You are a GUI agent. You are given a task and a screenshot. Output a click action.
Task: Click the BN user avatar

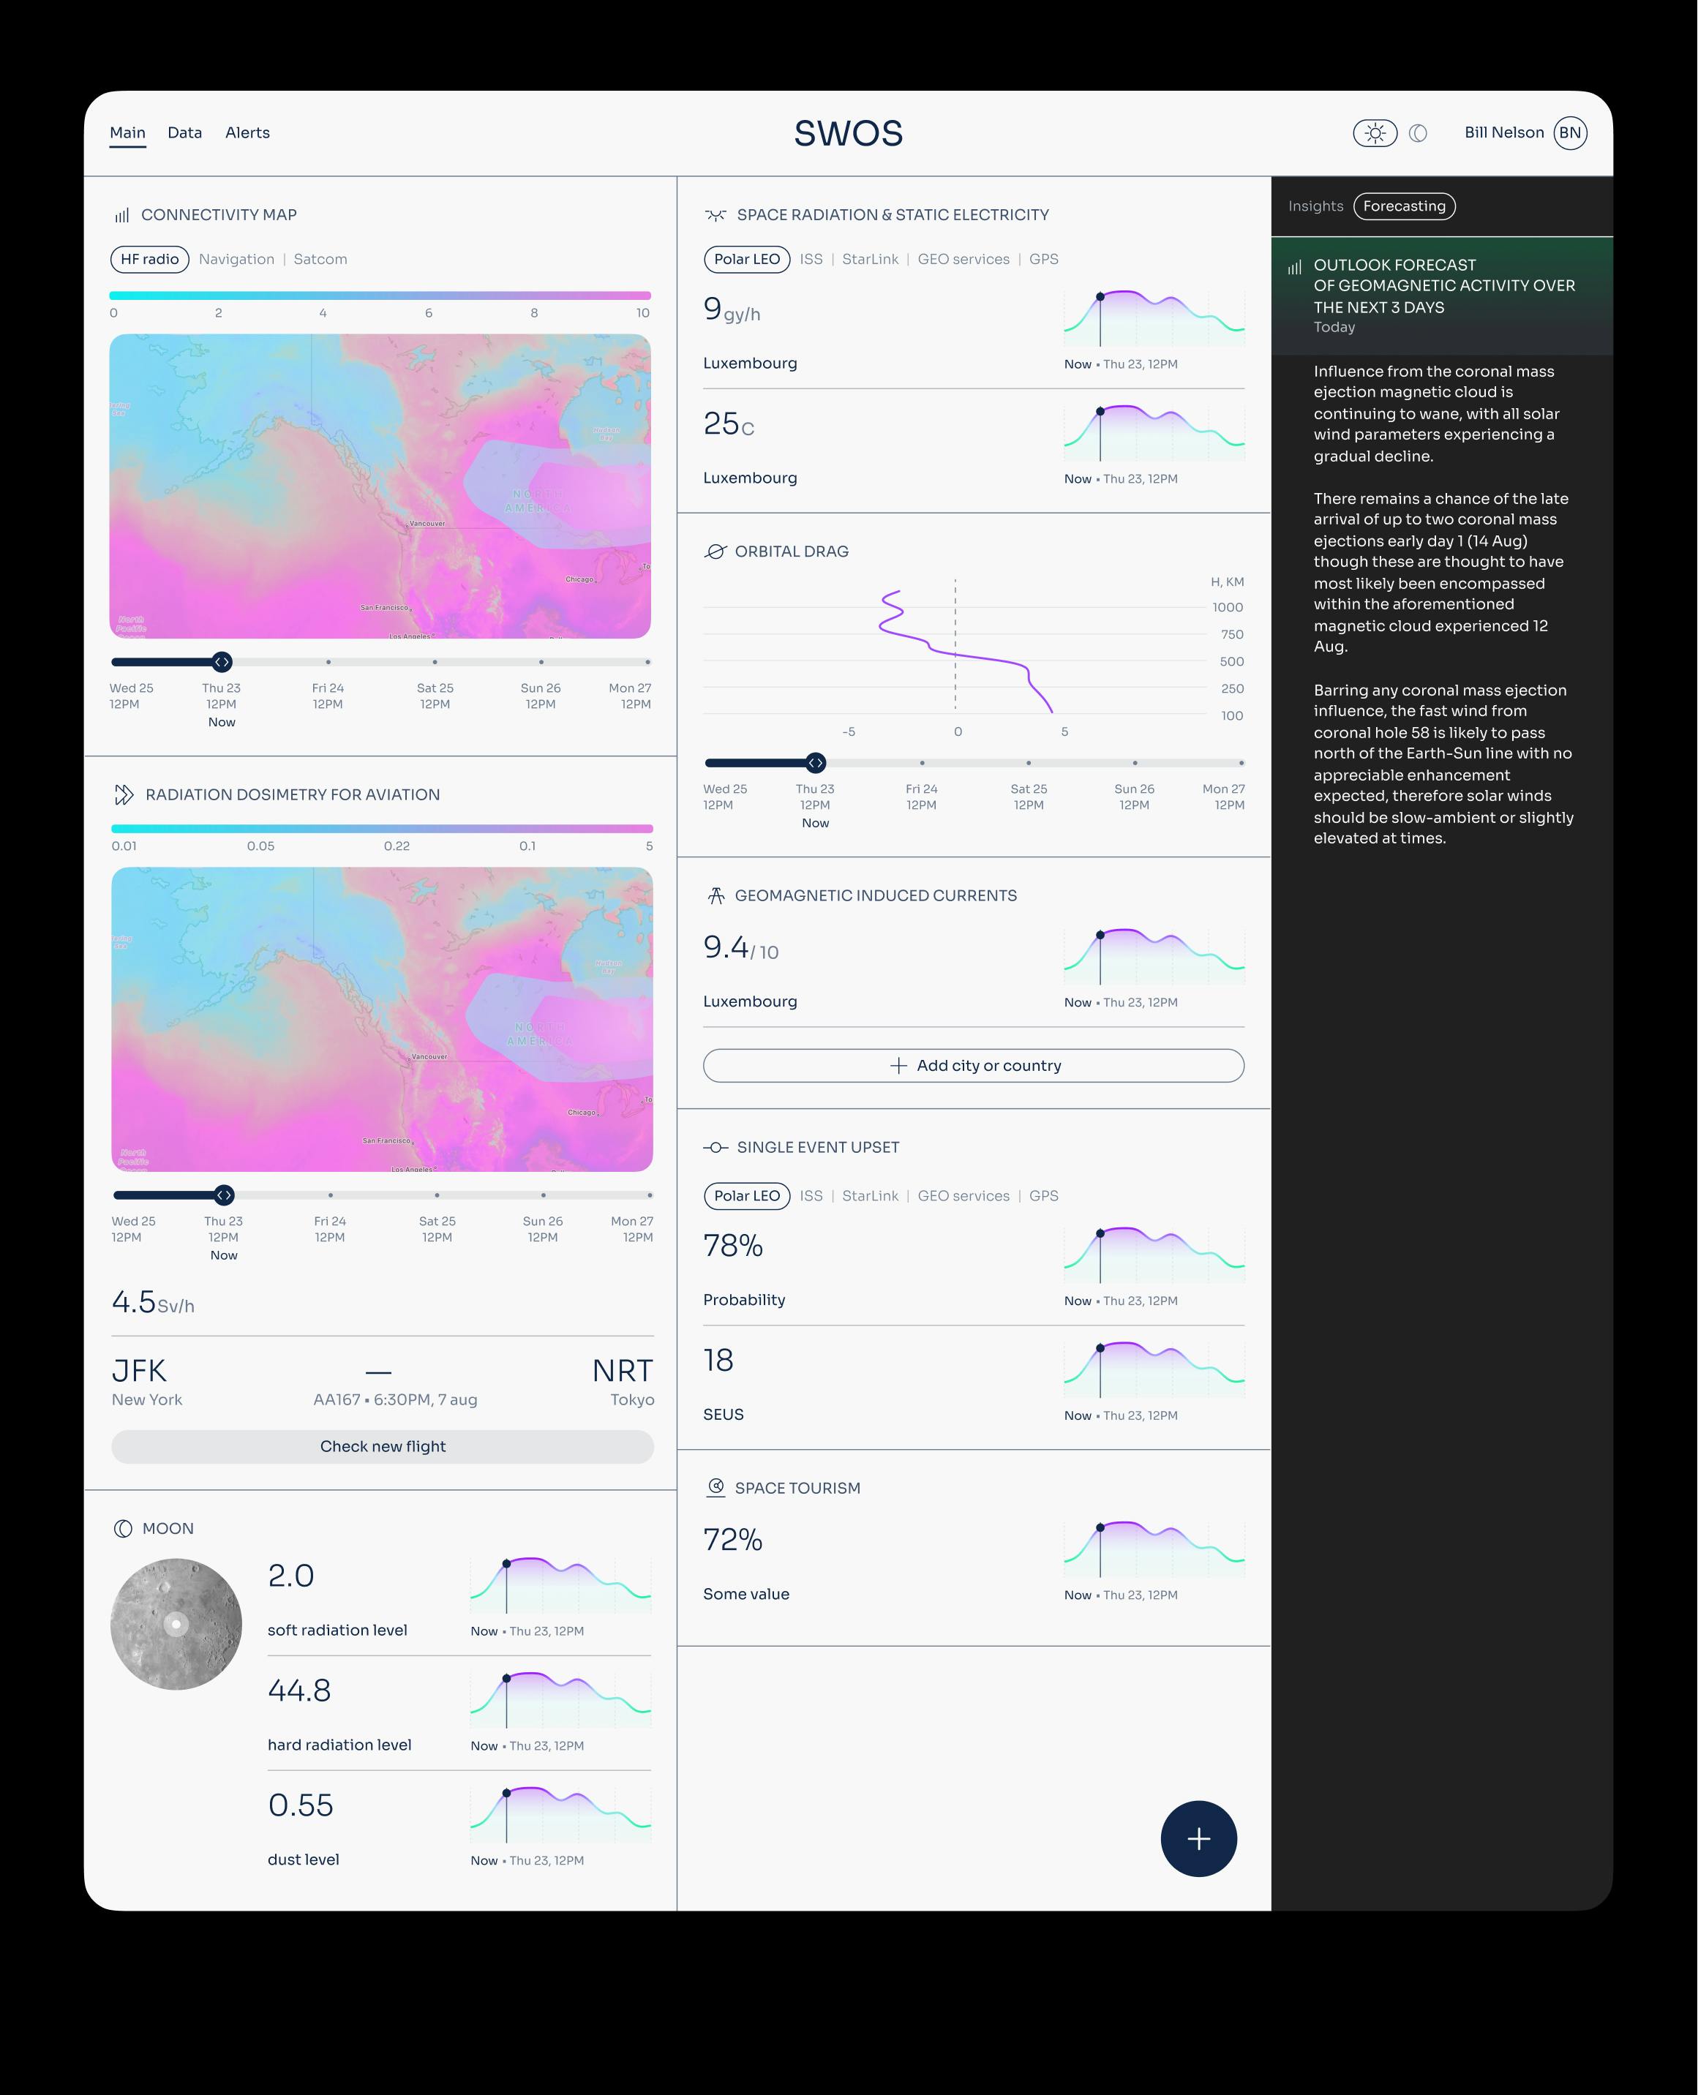[1570, 133]
